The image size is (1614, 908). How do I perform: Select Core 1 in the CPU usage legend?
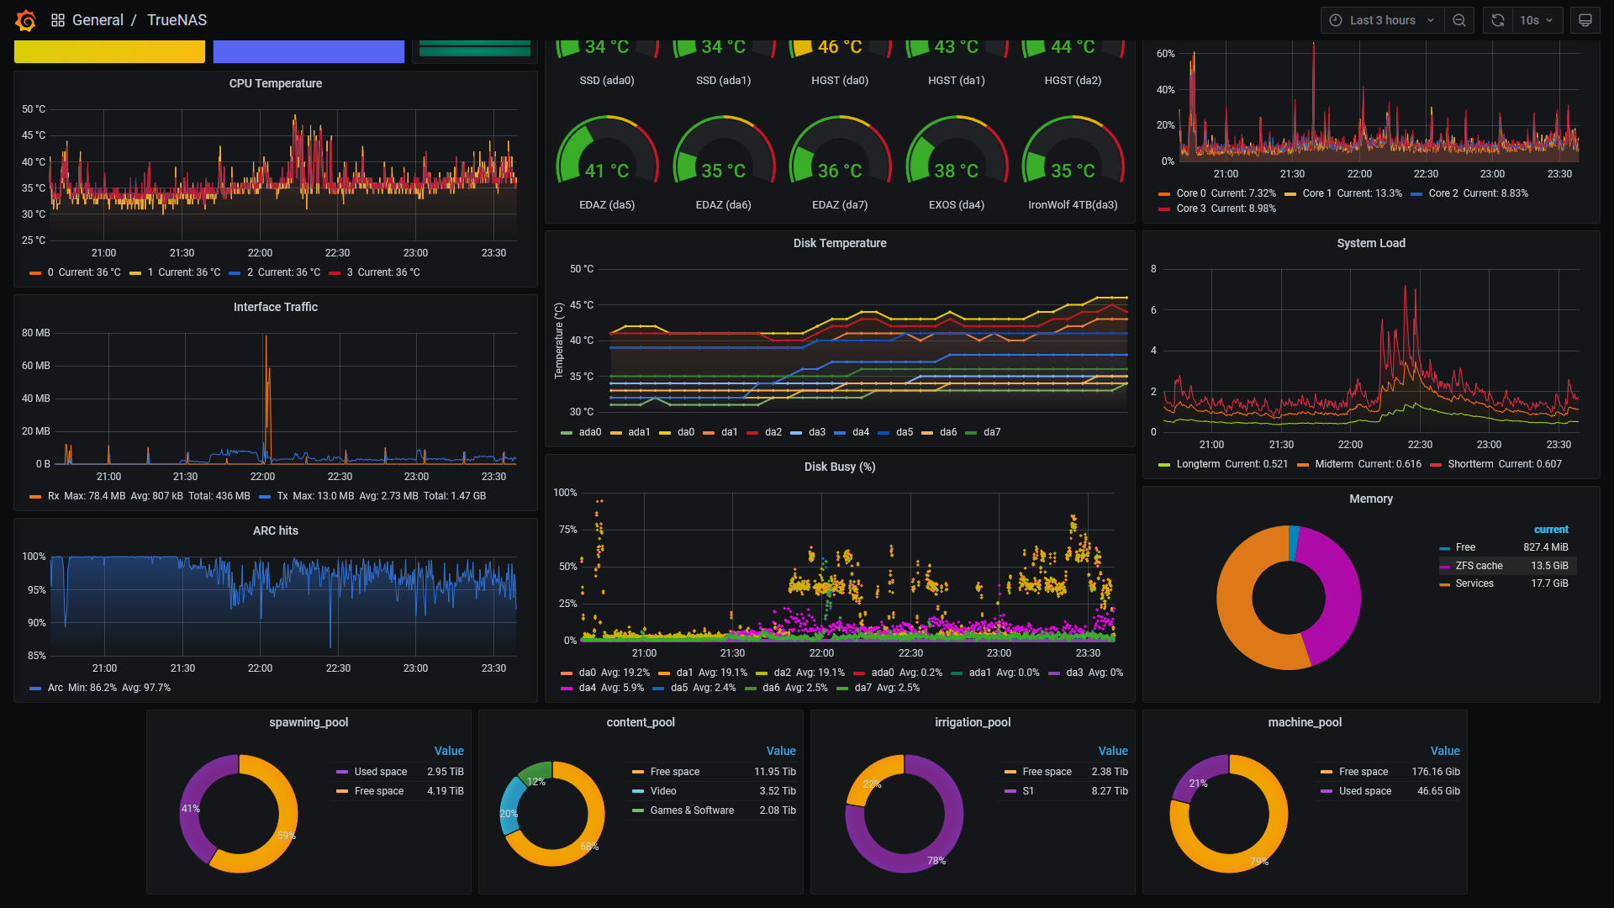[1317, 193]
